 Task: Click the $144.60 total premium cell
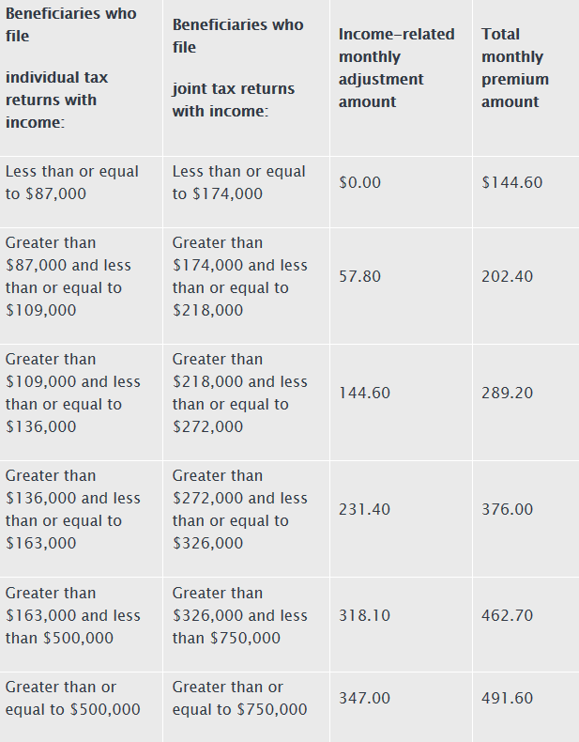click(511, 182)
